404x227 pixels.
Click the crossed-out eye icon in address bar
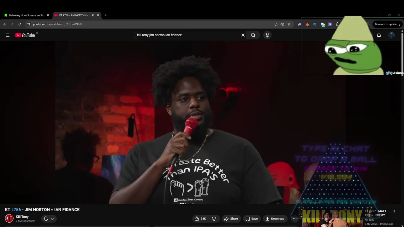point(282,24)
